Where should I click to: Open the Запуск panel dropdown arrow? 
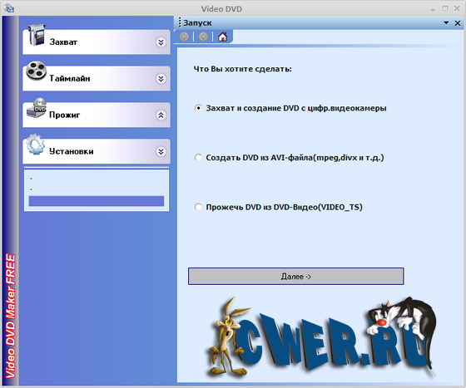pos(446,22)
